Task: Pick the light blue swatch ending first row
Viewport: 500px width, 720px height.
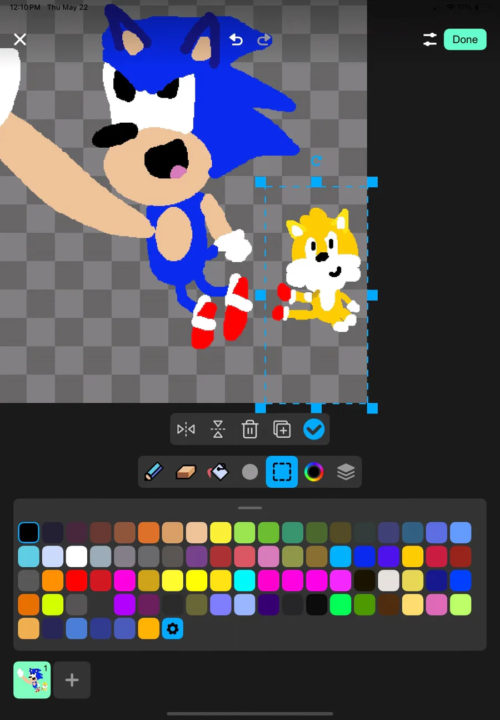Action: click(x=461, y=532)
